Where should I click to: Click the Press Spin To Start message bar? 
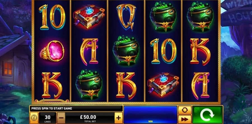coord(76,108)
